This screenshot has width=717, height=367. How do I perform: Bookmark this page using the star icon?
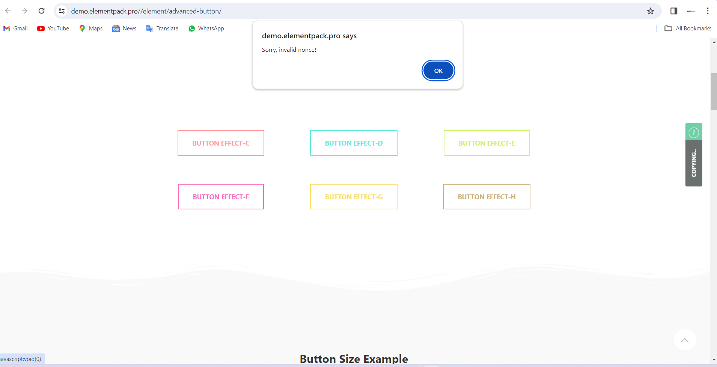(x=650, y=11)
